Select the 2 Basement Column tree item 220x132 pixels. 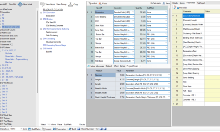click(x=8, y=30)
